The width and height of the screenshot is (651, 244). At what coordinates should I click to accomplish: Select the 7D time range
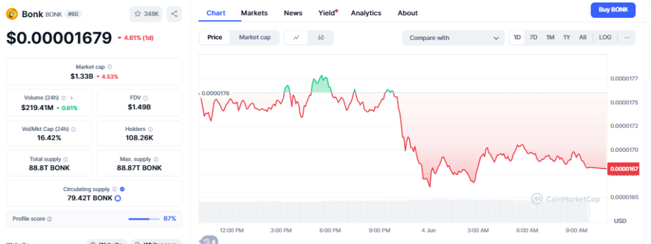pyautogui.click(x=533, y=37)
